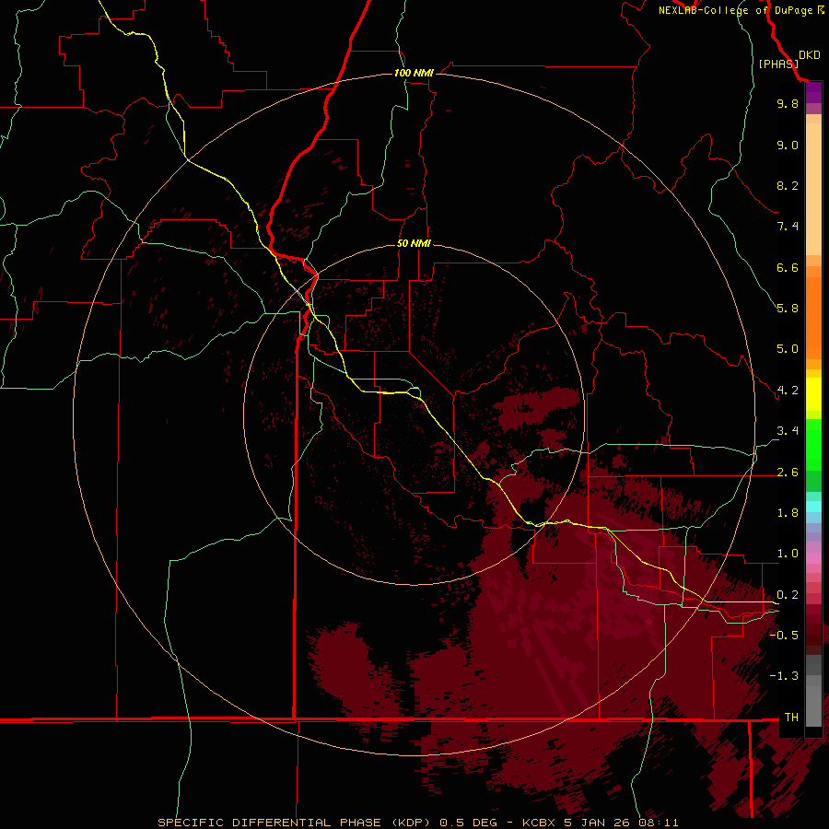Click the 6.6 value on the scale
Viewport: 829px width, 829px height.
pos(788,267)
